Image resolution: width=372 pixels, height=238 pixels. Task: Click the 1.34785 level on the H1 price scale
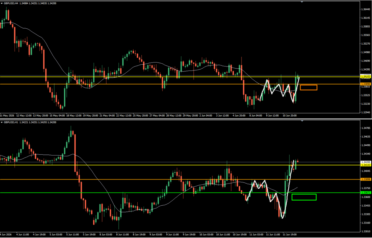(365, 128)
